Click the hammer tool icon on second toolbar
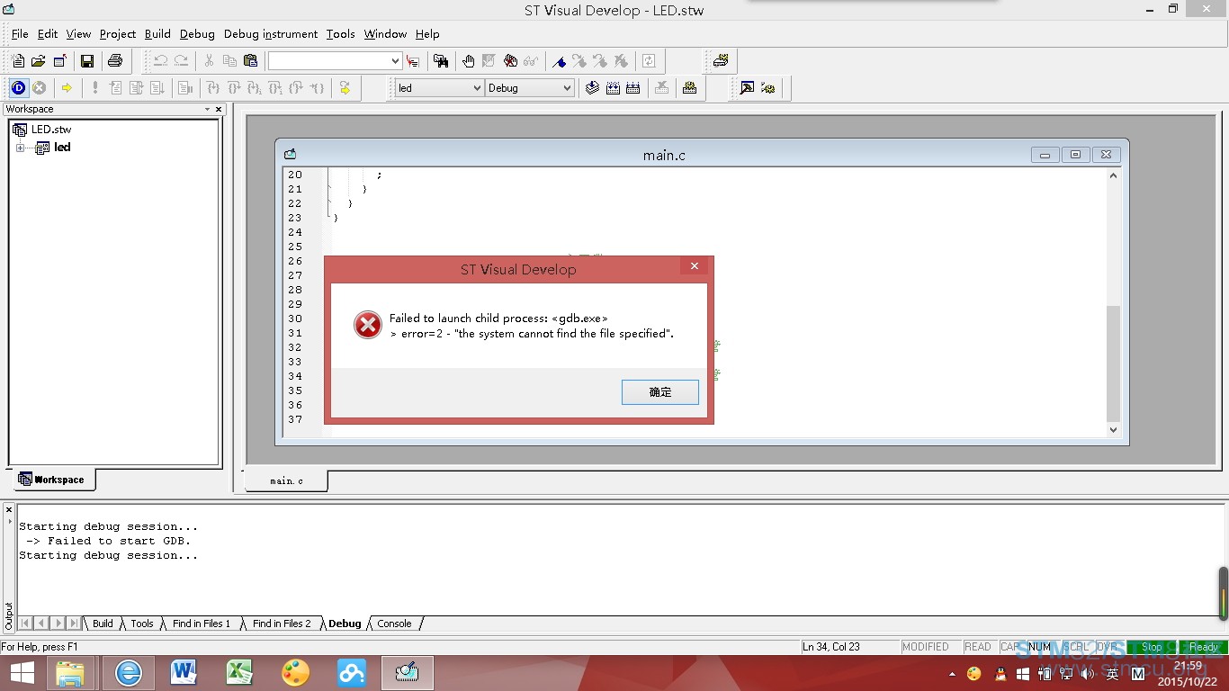Image resolution: width=1229 pixels, height=691 pixels. (x=747, y=87)
